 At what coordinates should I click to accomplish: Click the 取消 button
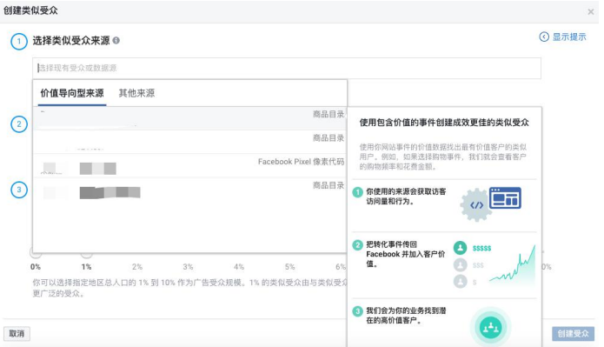pyautogui.click(x=17, y=333)
